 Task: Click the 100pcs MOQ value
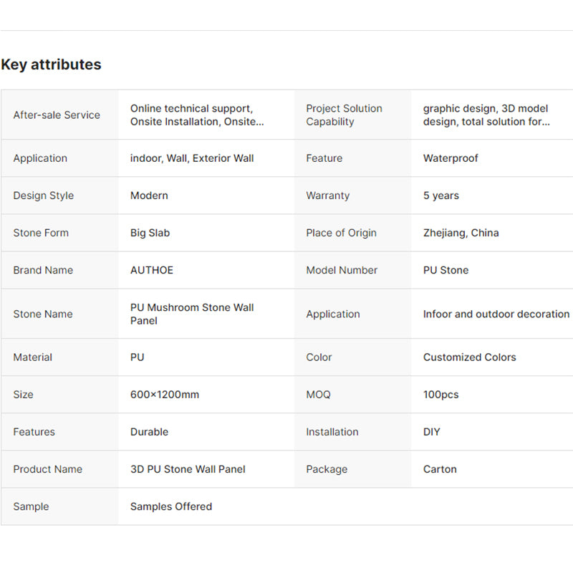tap(440, 395)
